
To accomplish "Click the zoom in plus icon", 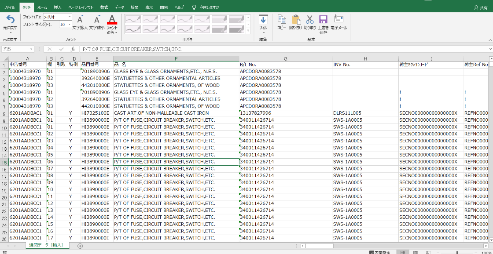I will pyautogui.click(x=475, y=252).
